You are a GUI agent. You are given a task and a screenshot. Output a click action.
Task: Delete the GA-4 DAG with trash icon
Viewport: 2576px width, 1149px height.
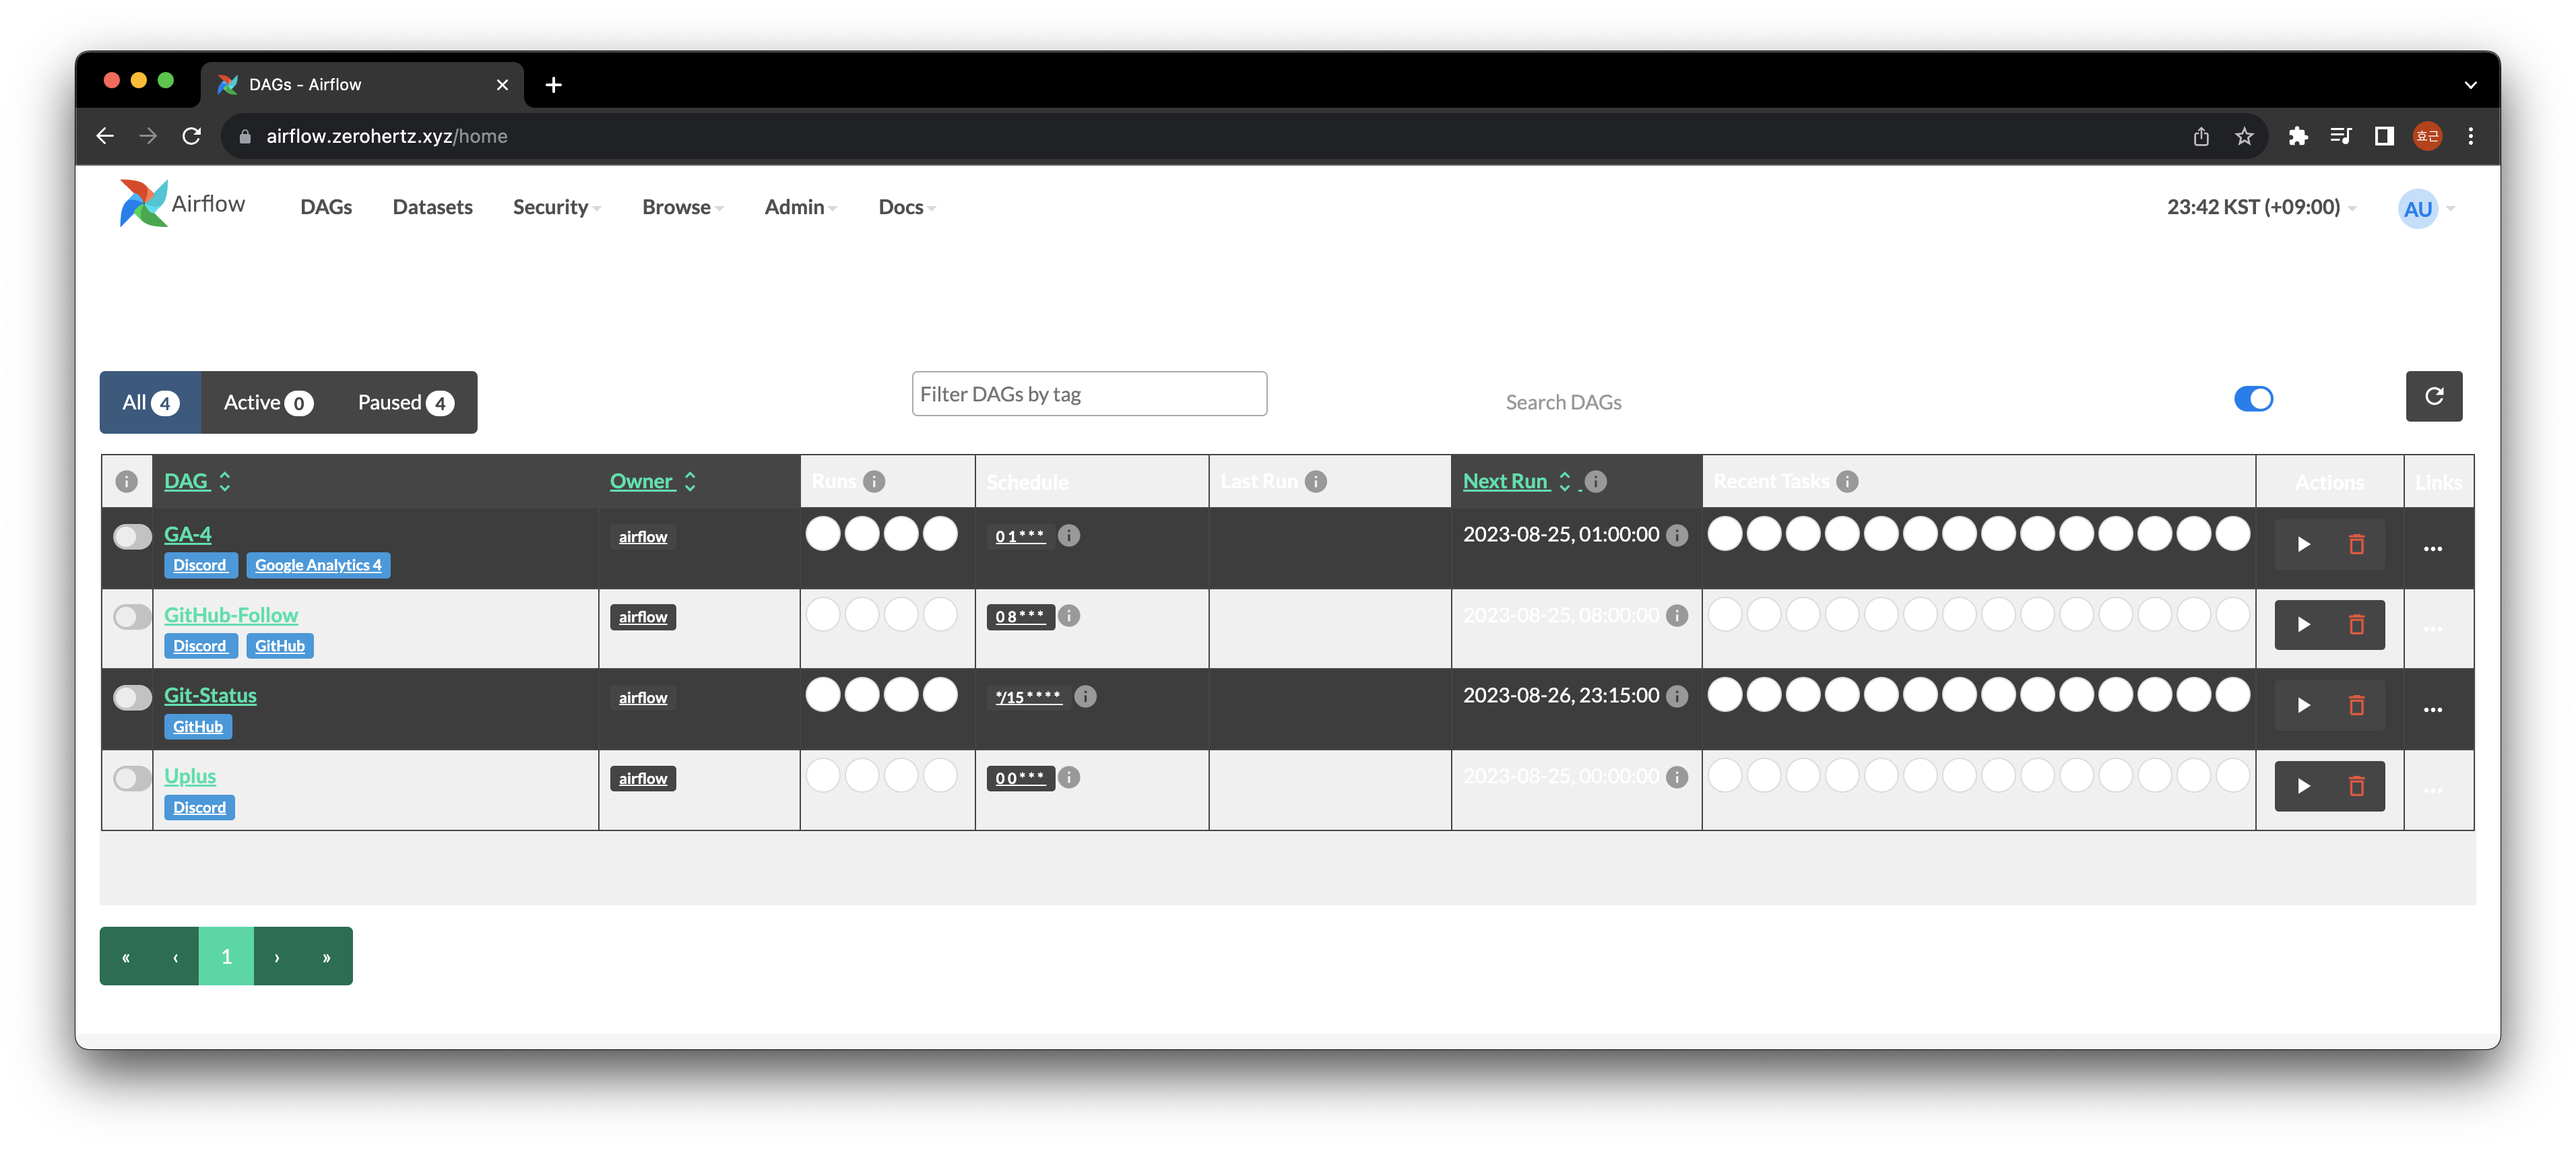click(2356, 545)
